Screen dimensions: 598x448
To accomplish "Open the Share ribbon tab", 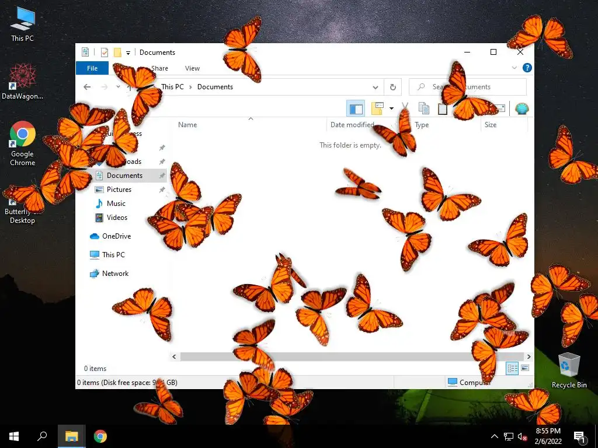I will click(x=159, y=68).
